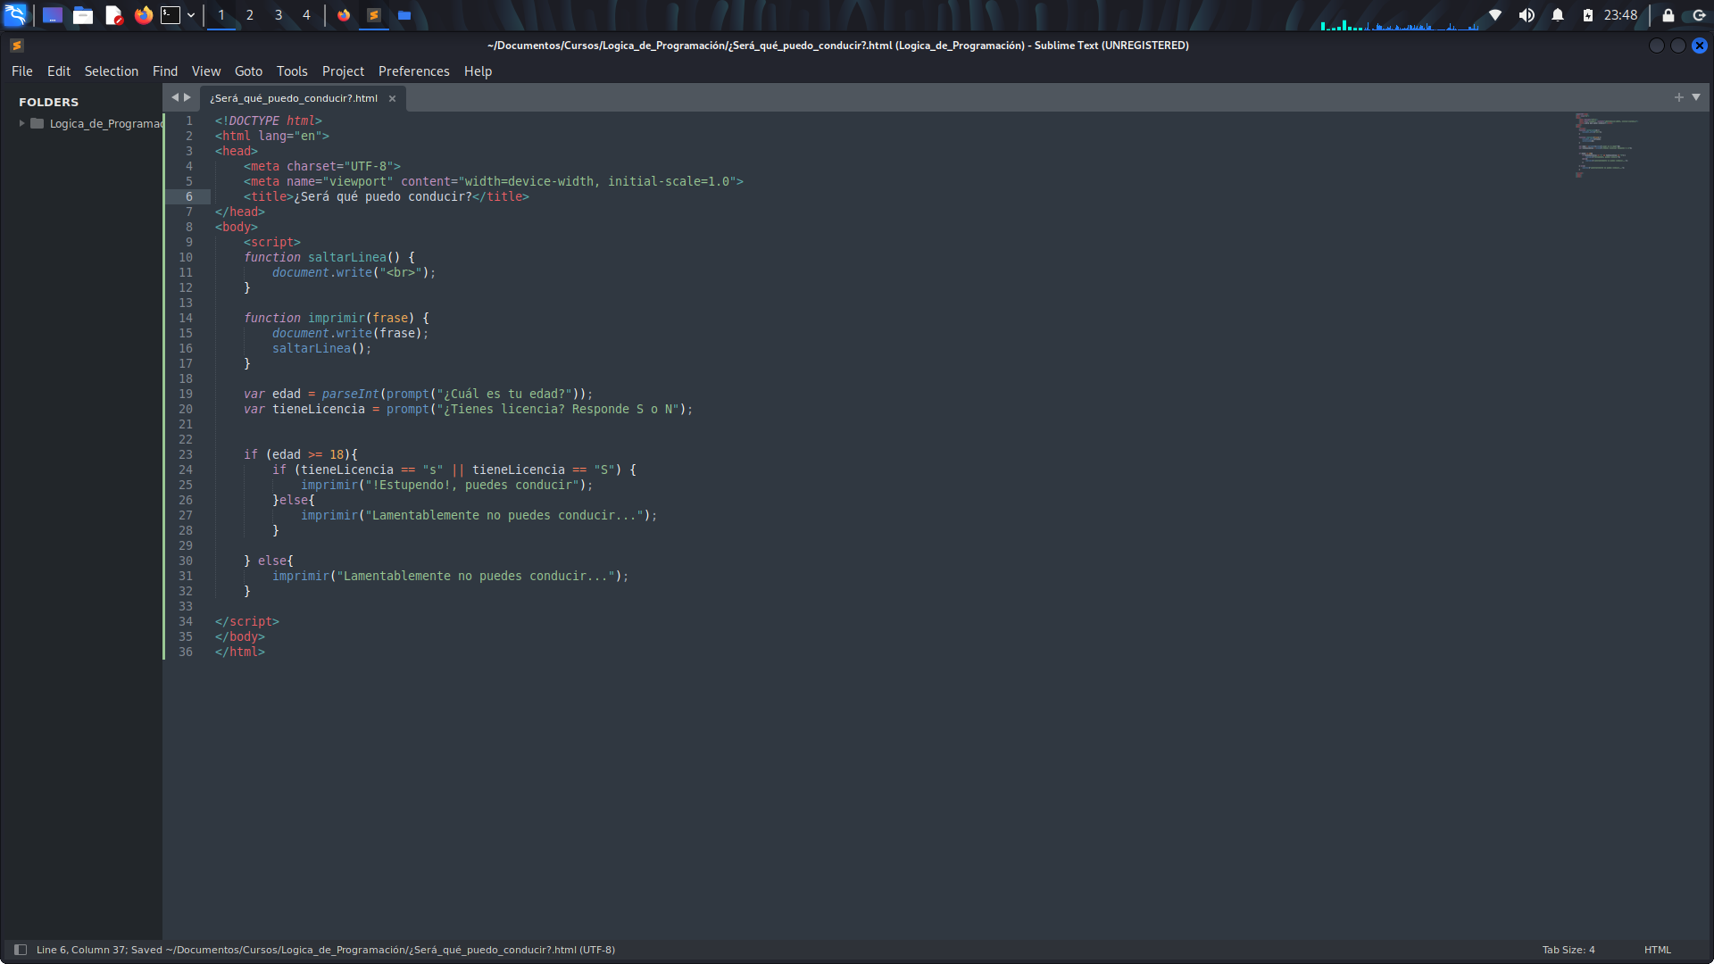
Task: Select the Logica_de_Programación folder in sidebar
Action: tap(105, 123)
